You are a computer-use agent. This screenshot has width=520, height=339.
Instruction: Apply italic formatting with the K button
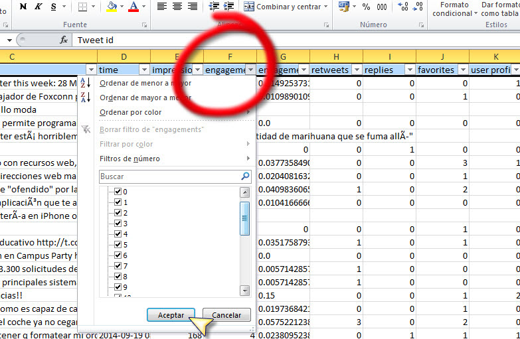[x=39, y=7]
